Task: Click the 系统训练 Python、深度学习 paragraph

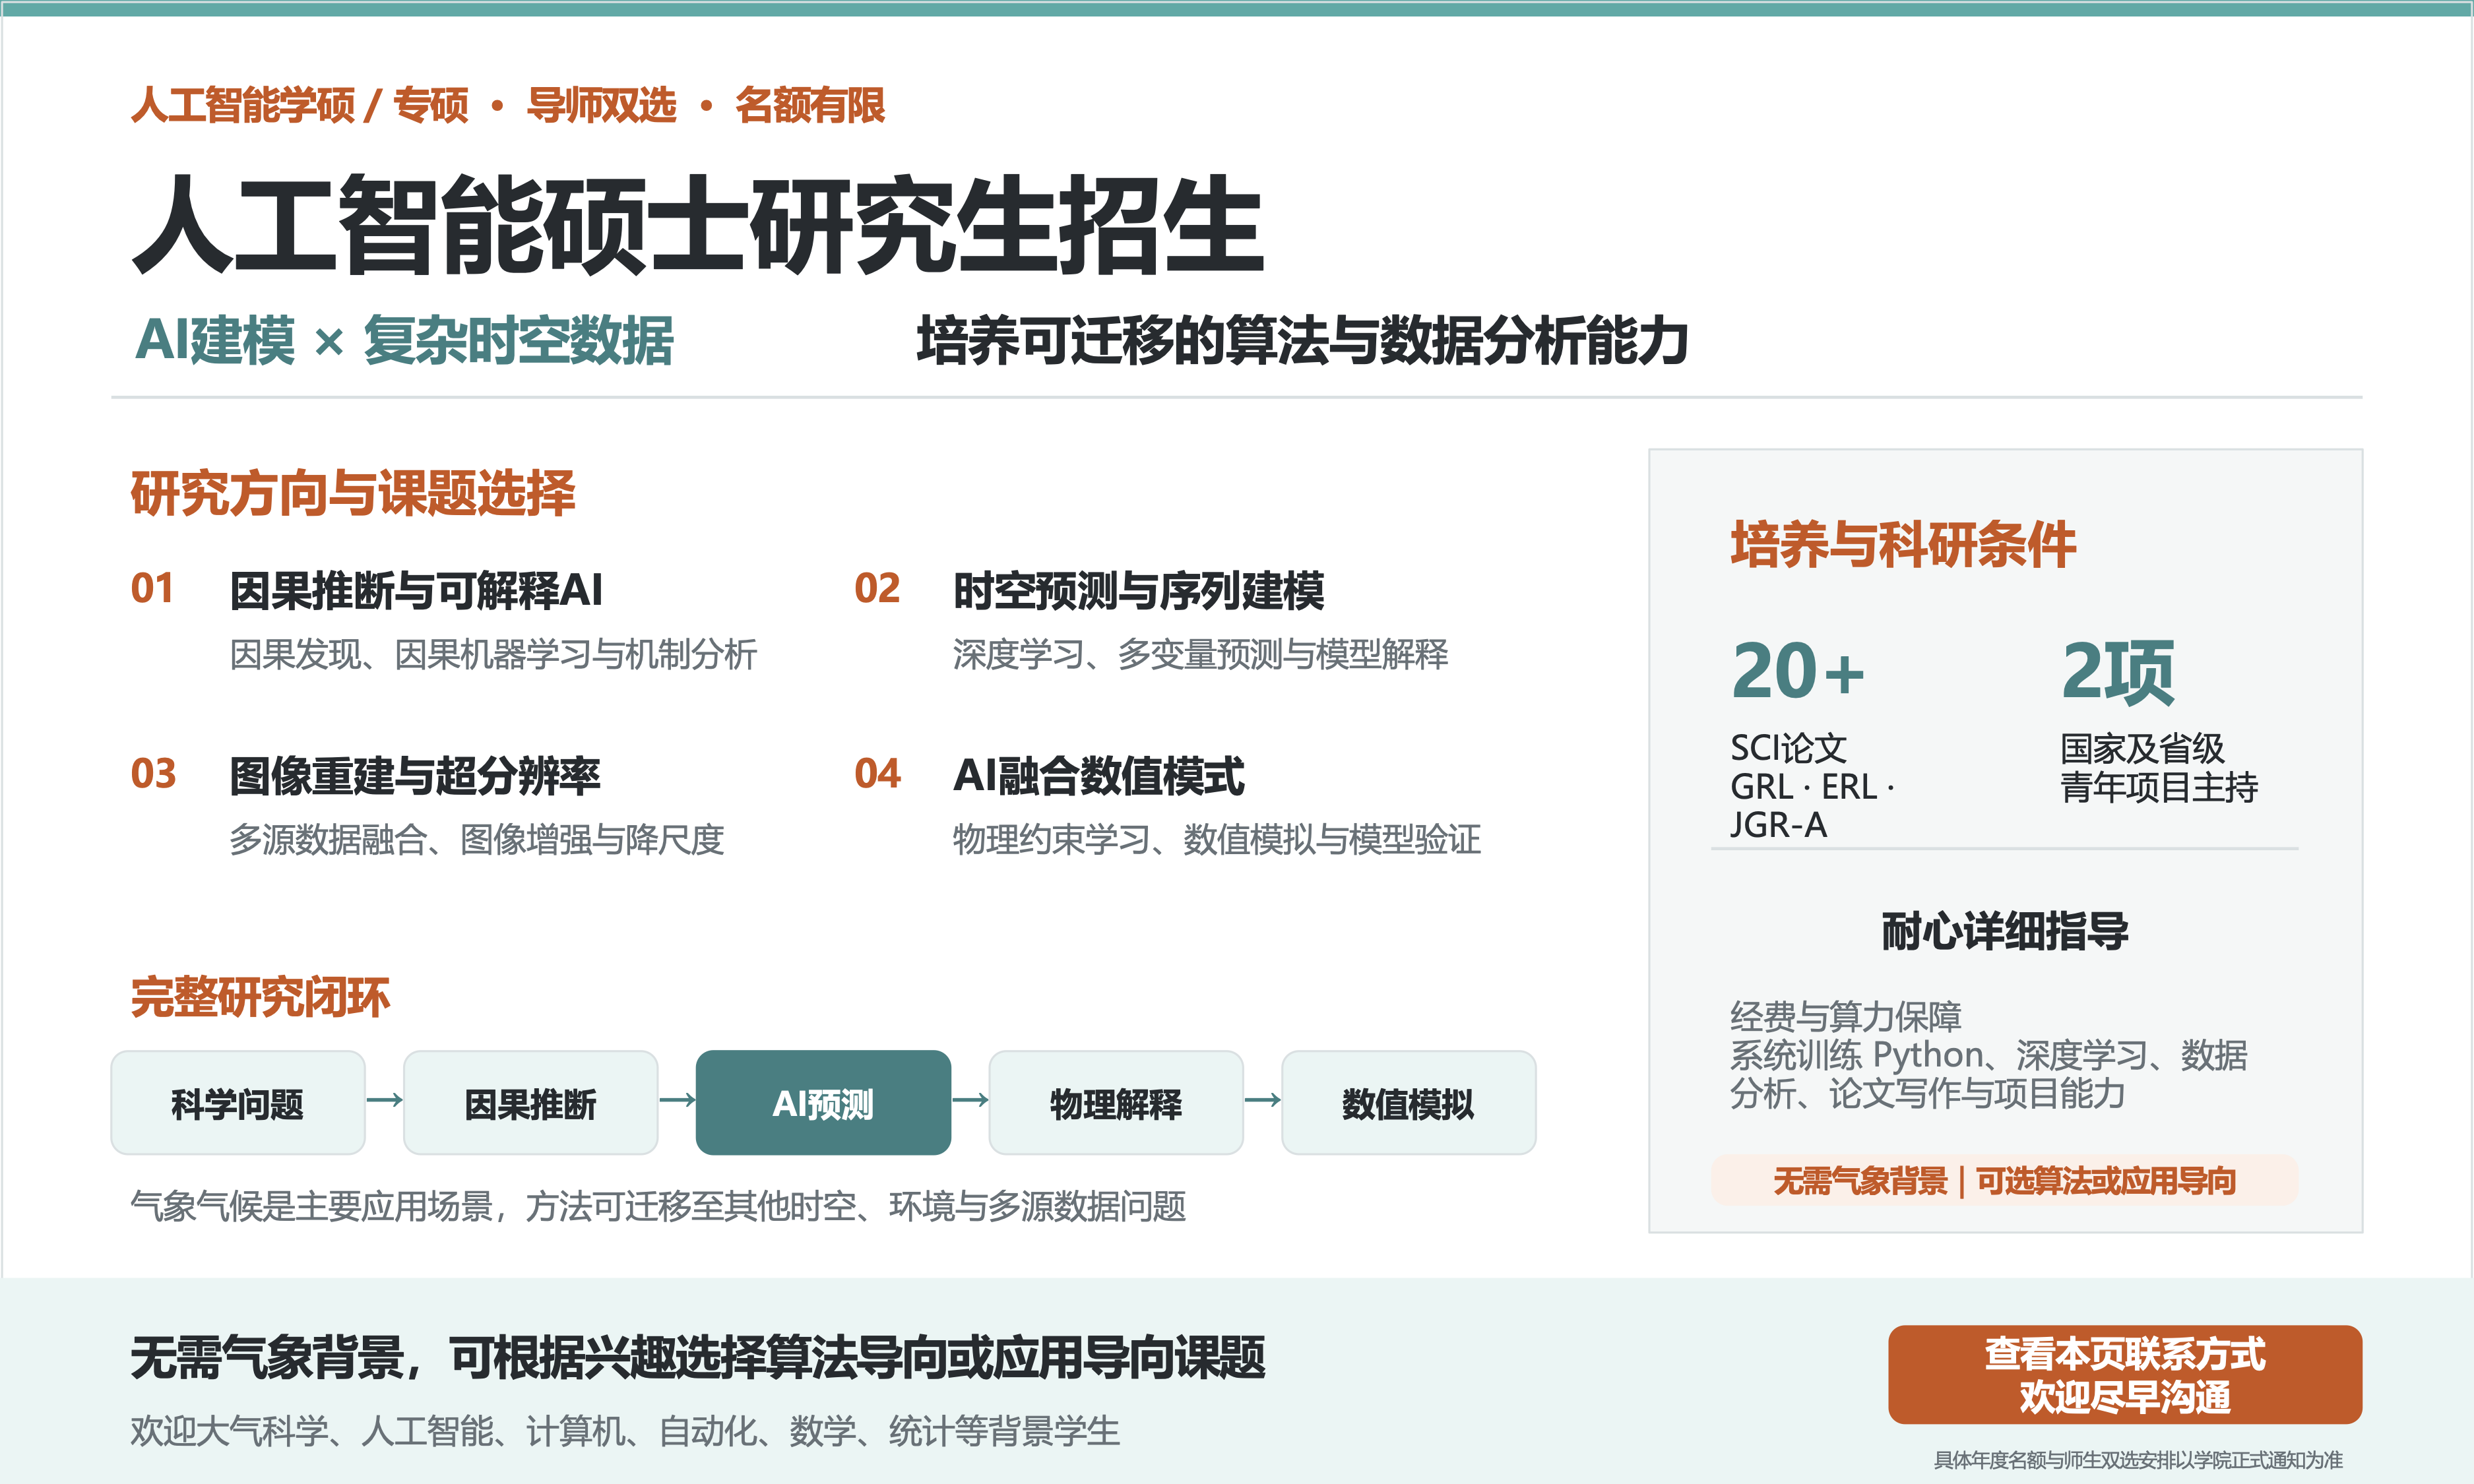Action: pos(1989,1074)
